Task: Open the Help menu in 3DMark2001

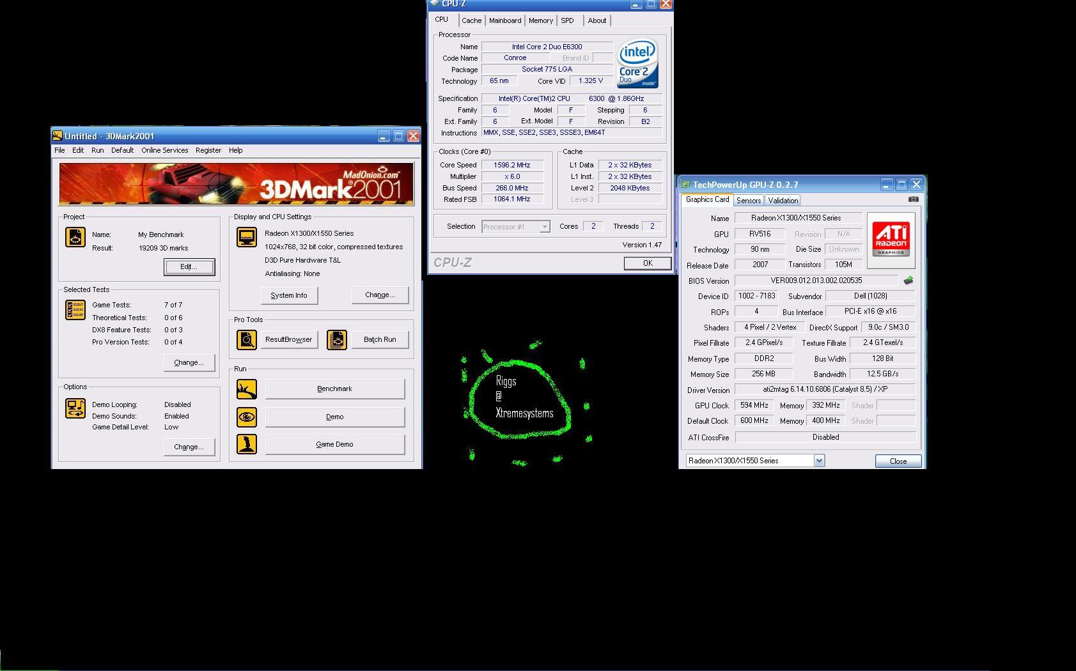Action: [235, 150]
